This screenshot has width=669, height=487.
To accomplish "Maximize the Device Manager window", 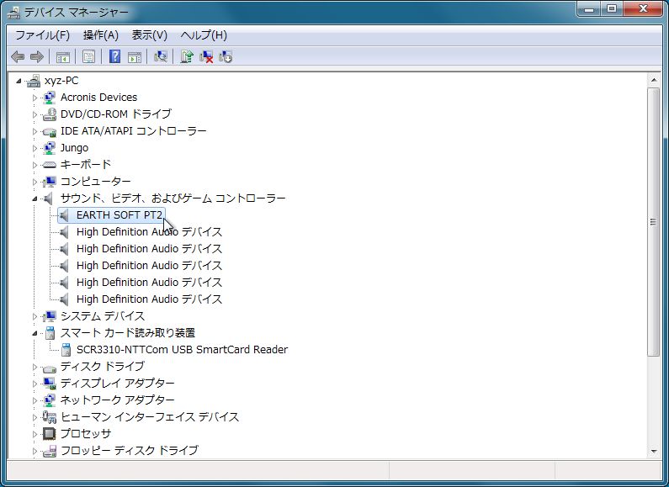I will pyautogui.click(x=612, y=8).
